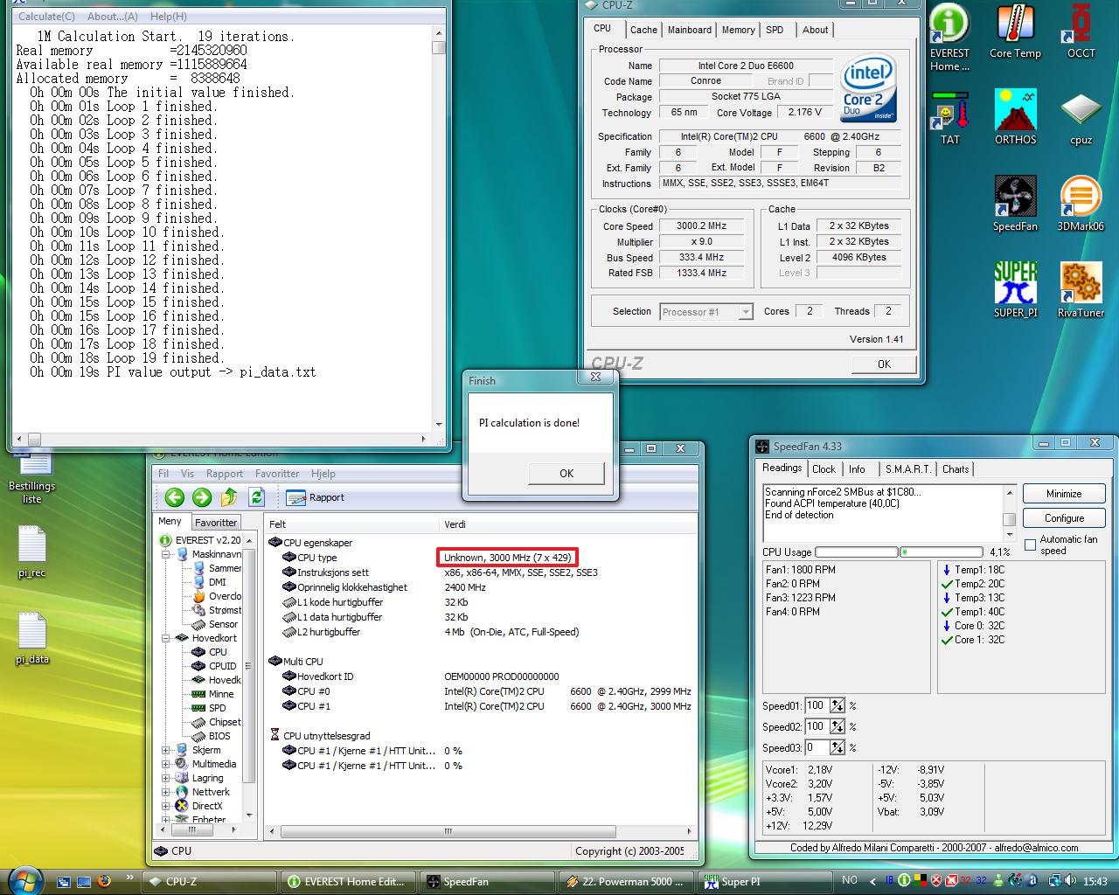Click OK button in the CPU-Z window

coord(884,364)
